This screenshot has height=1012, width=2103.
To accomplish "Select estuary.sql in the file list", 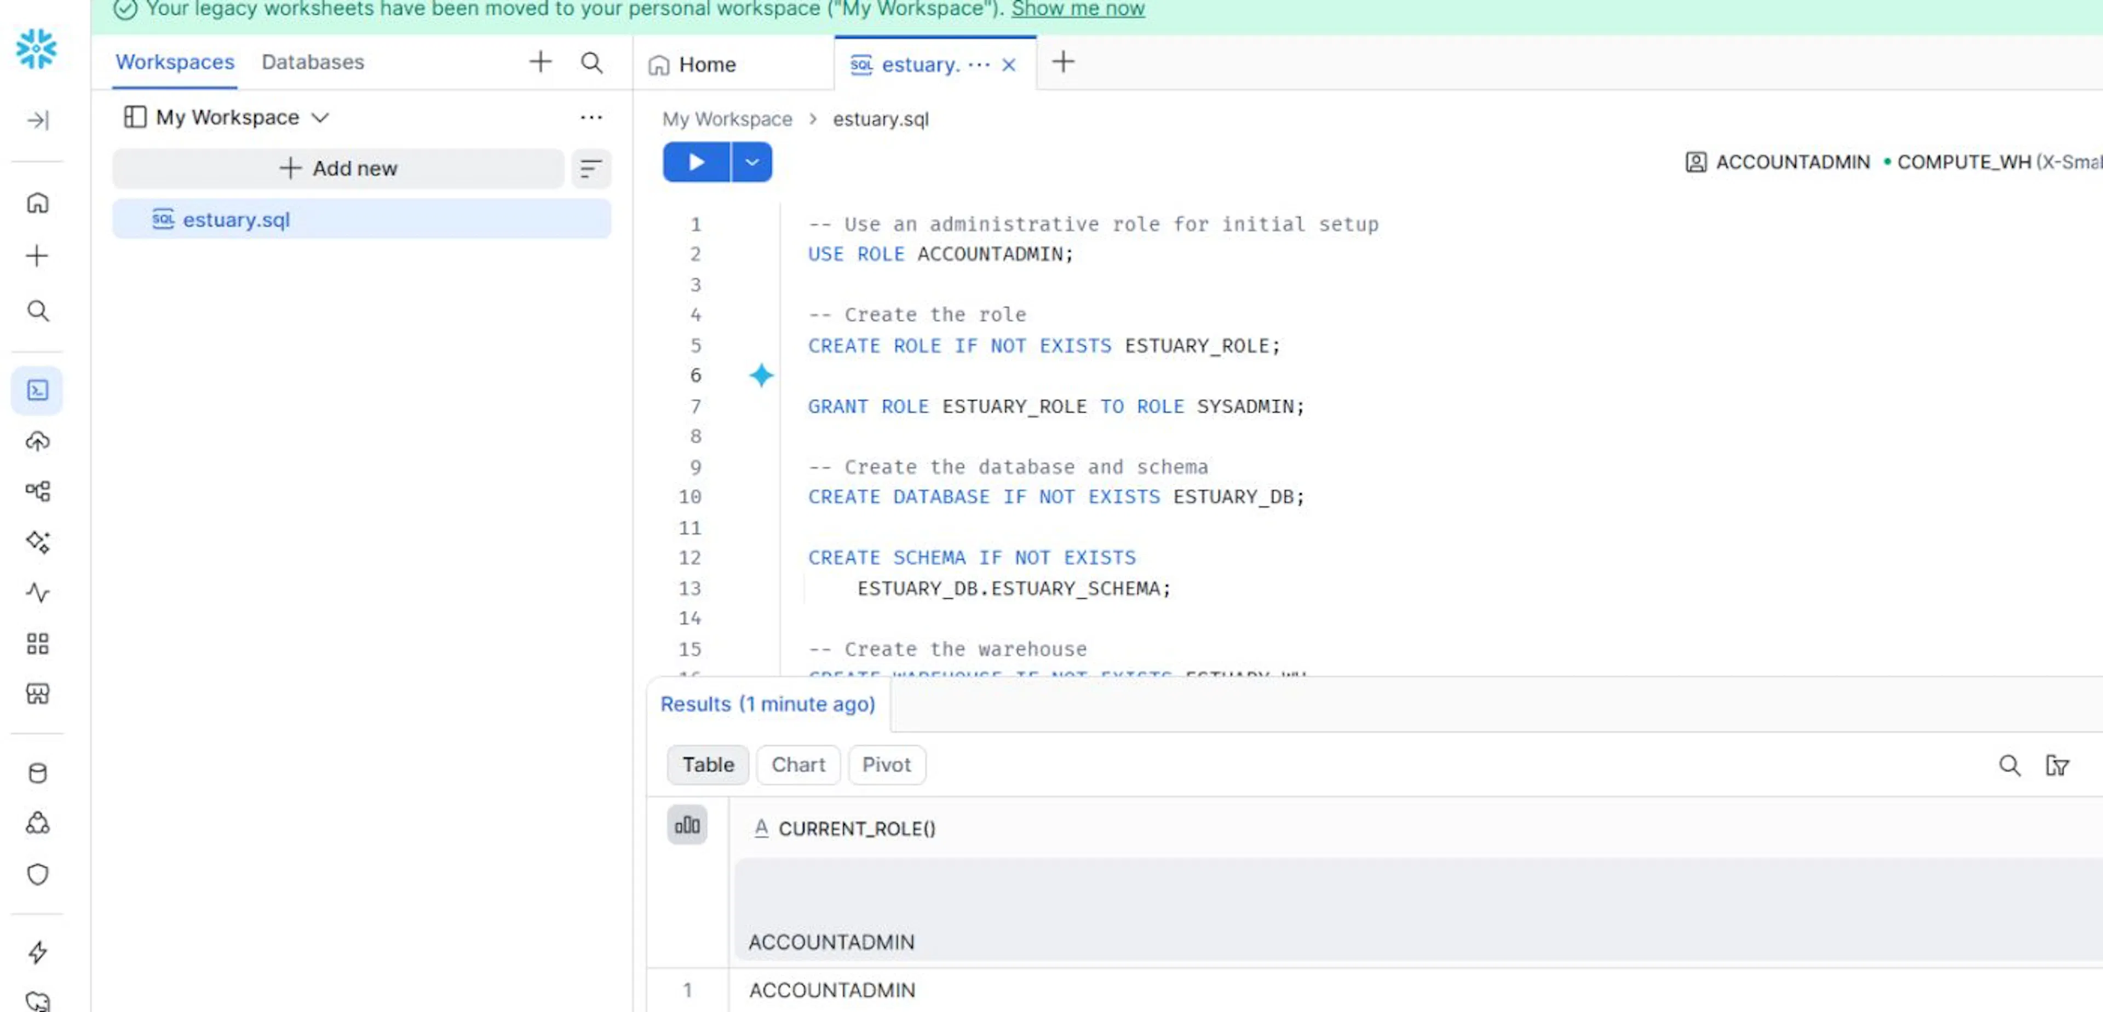I will 361,219.
